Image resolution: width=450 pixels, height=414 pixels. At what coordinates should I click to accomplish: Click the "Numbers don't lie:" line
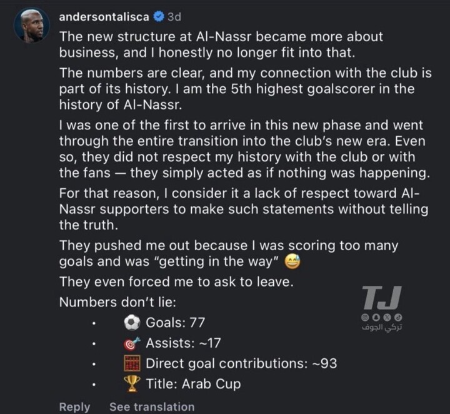(117, 302)
